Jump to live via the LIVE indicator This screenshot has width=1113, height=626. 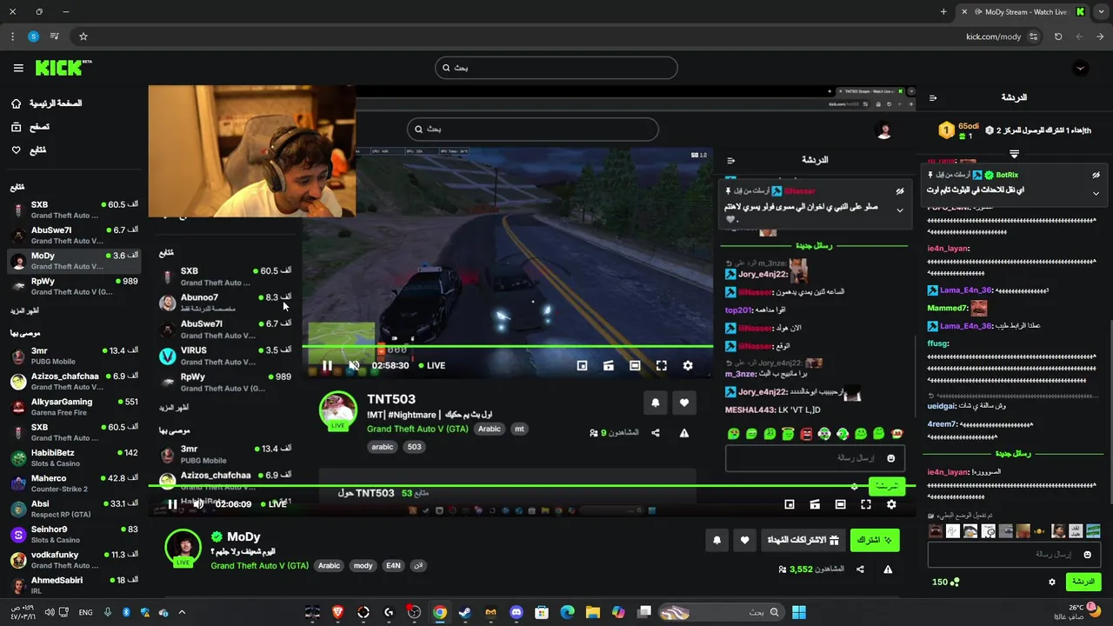click(273, 504)
